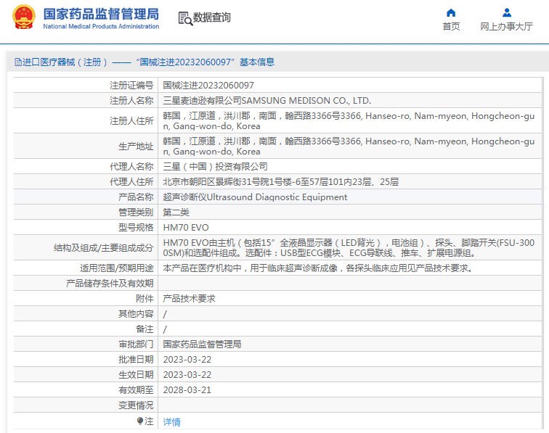The height and width of the screenshot is (433, 549).
Task: Select registration number 国械注进20232060097 in table
Action: tap(208, 85)
